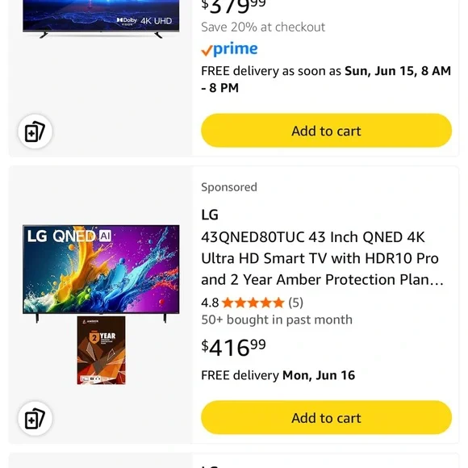Click the 4.8 rating number

point(210,303)
